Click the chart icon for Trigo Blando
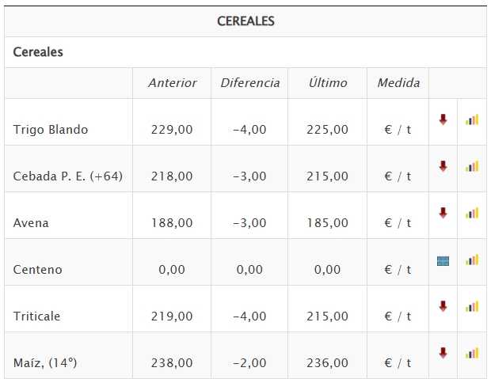 [x=472, y=119]
